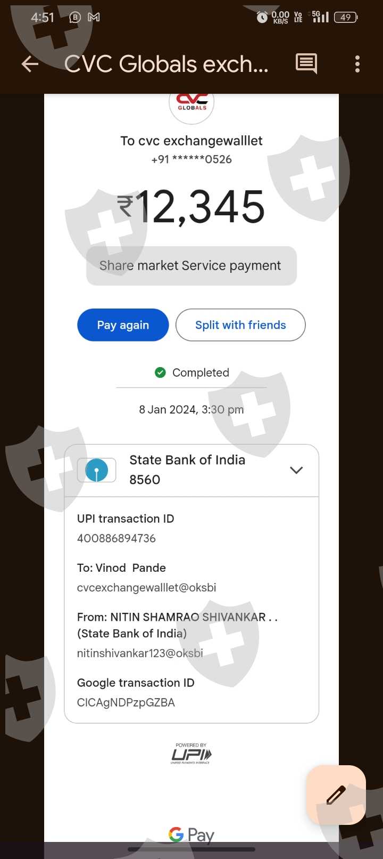This screenshot has width=383, height=859.
Task: Open the chat message icon
Action: pos(306,64)
